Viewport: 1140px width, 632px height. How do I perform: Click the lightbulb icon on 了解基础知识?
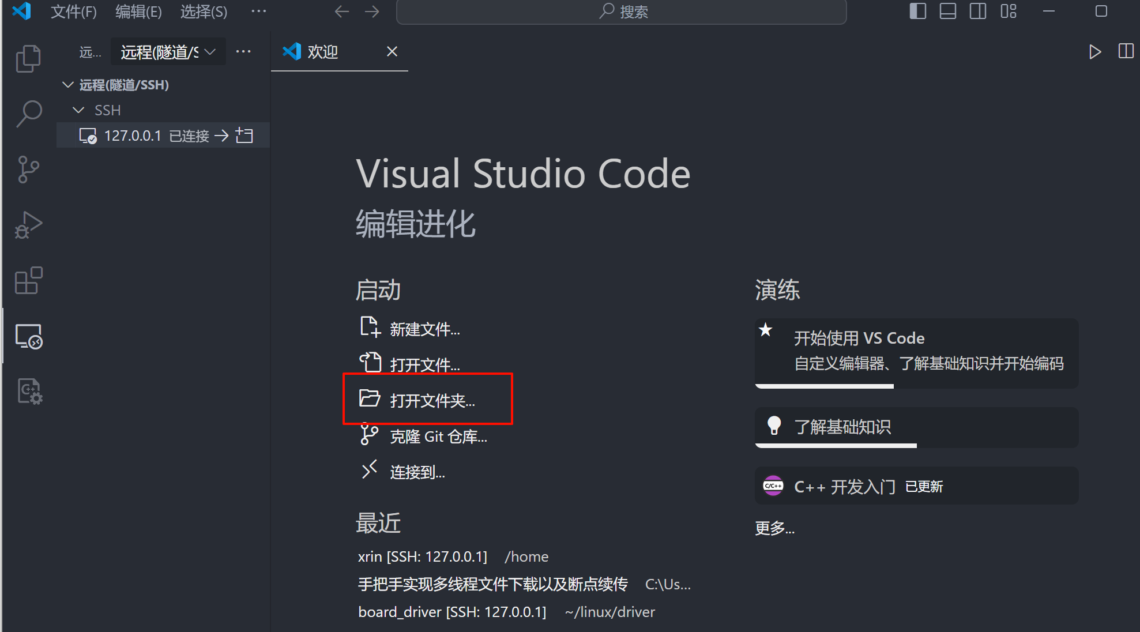tap(774, 426)
